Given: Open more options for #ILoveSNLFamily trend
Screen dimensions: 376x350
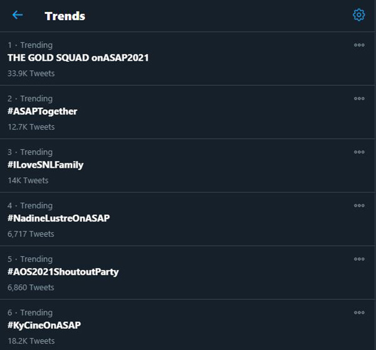Looking at the screenshot, I should pyautogui.click(x=359, y=152).
